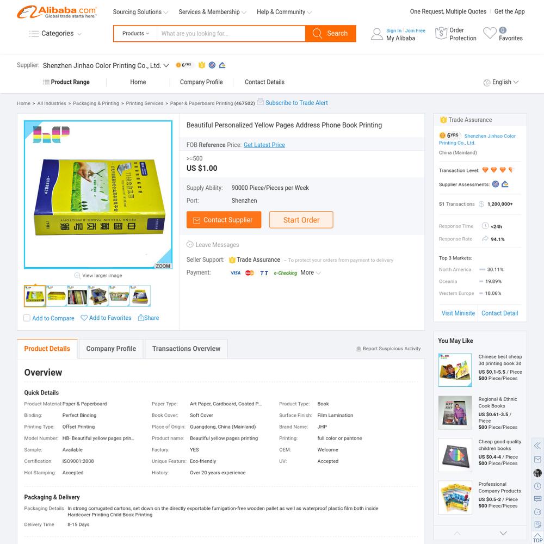544x544 pixels.
Task: Open the Products search type dropdown
Action: coord(135,34)
